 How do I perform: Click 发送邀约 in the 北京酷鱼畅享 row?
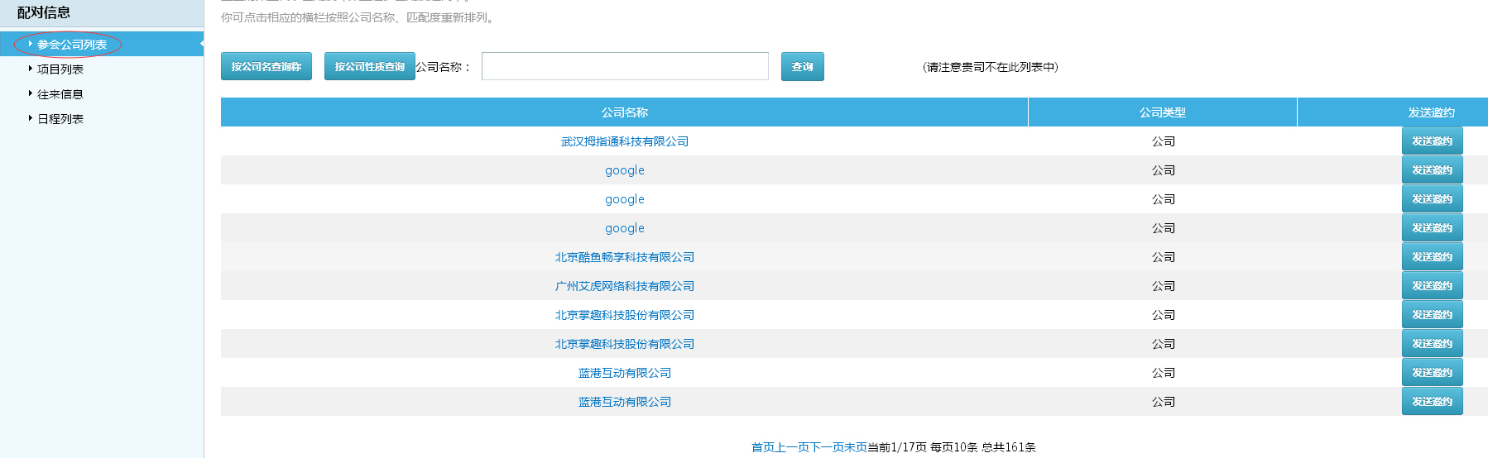coord(1432,257)
